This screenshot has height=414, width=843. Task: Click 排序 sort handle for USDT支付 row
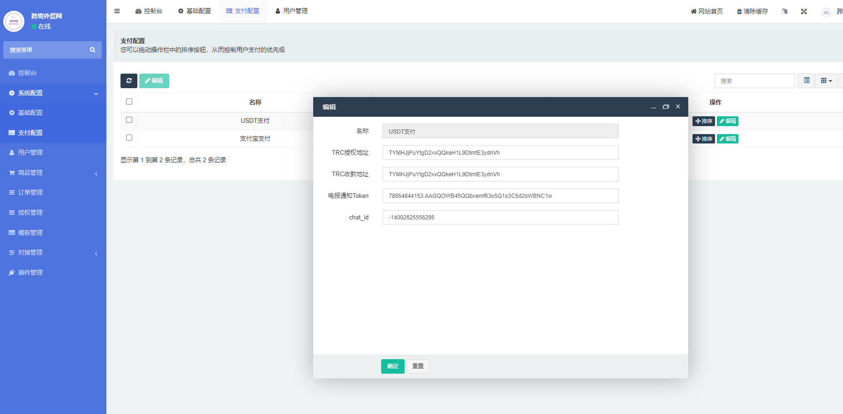tap(703, 121)
